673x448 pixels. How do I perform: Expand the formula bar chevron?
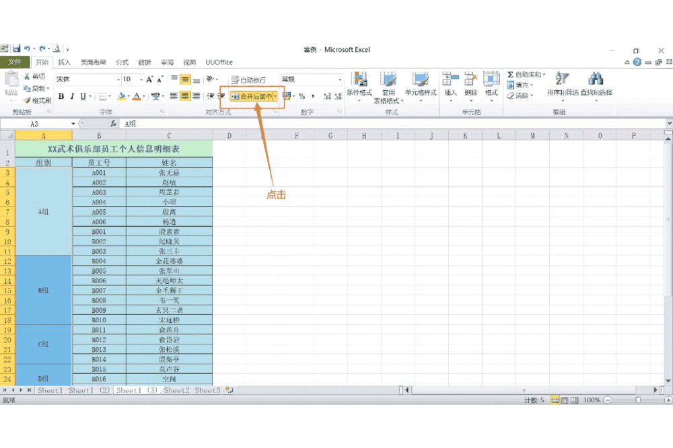coord(669,124)
